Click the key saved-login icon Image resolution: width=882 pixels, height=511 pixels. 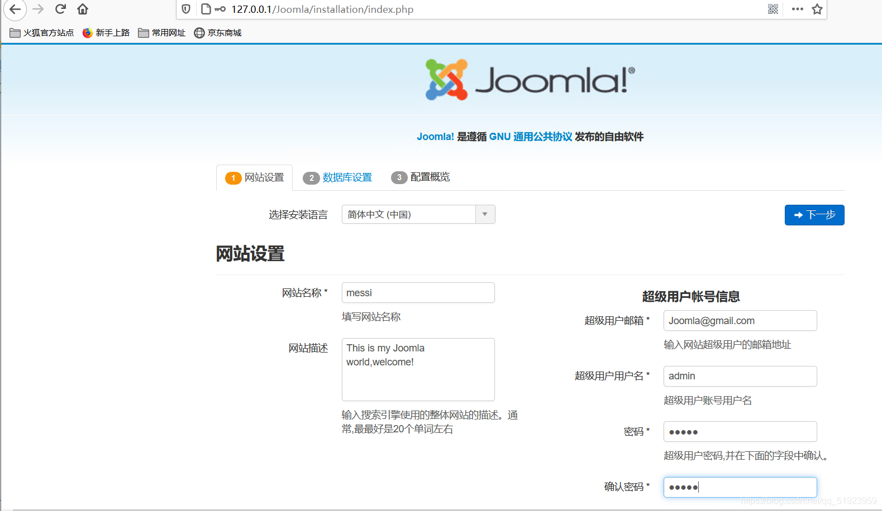[x=220, y=9]
